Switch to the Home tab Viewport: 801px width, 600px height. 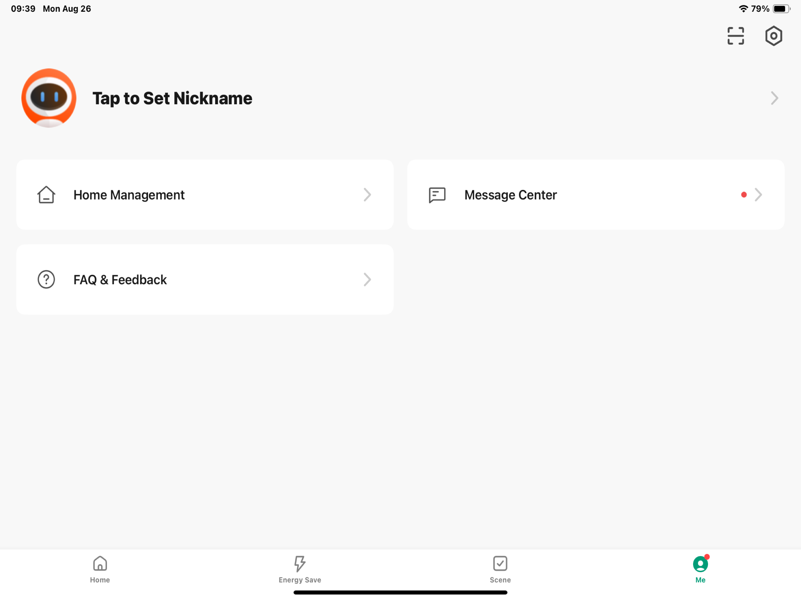(100, 570)
